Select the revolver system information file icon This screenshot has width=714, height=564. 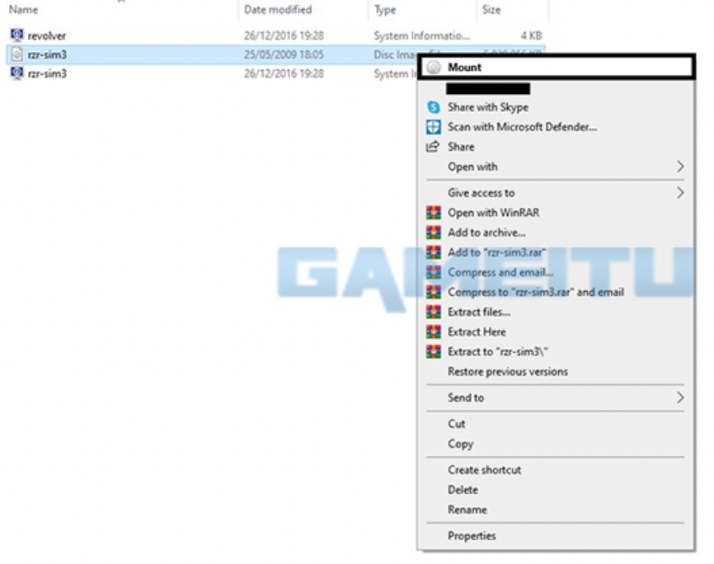[x=16, y=35]
